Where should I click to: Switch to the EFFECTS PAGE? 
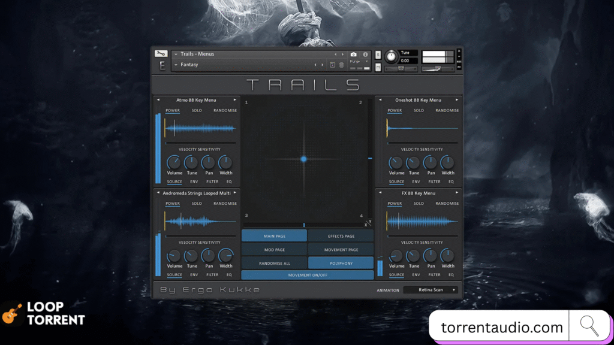[x=341, y=236]
